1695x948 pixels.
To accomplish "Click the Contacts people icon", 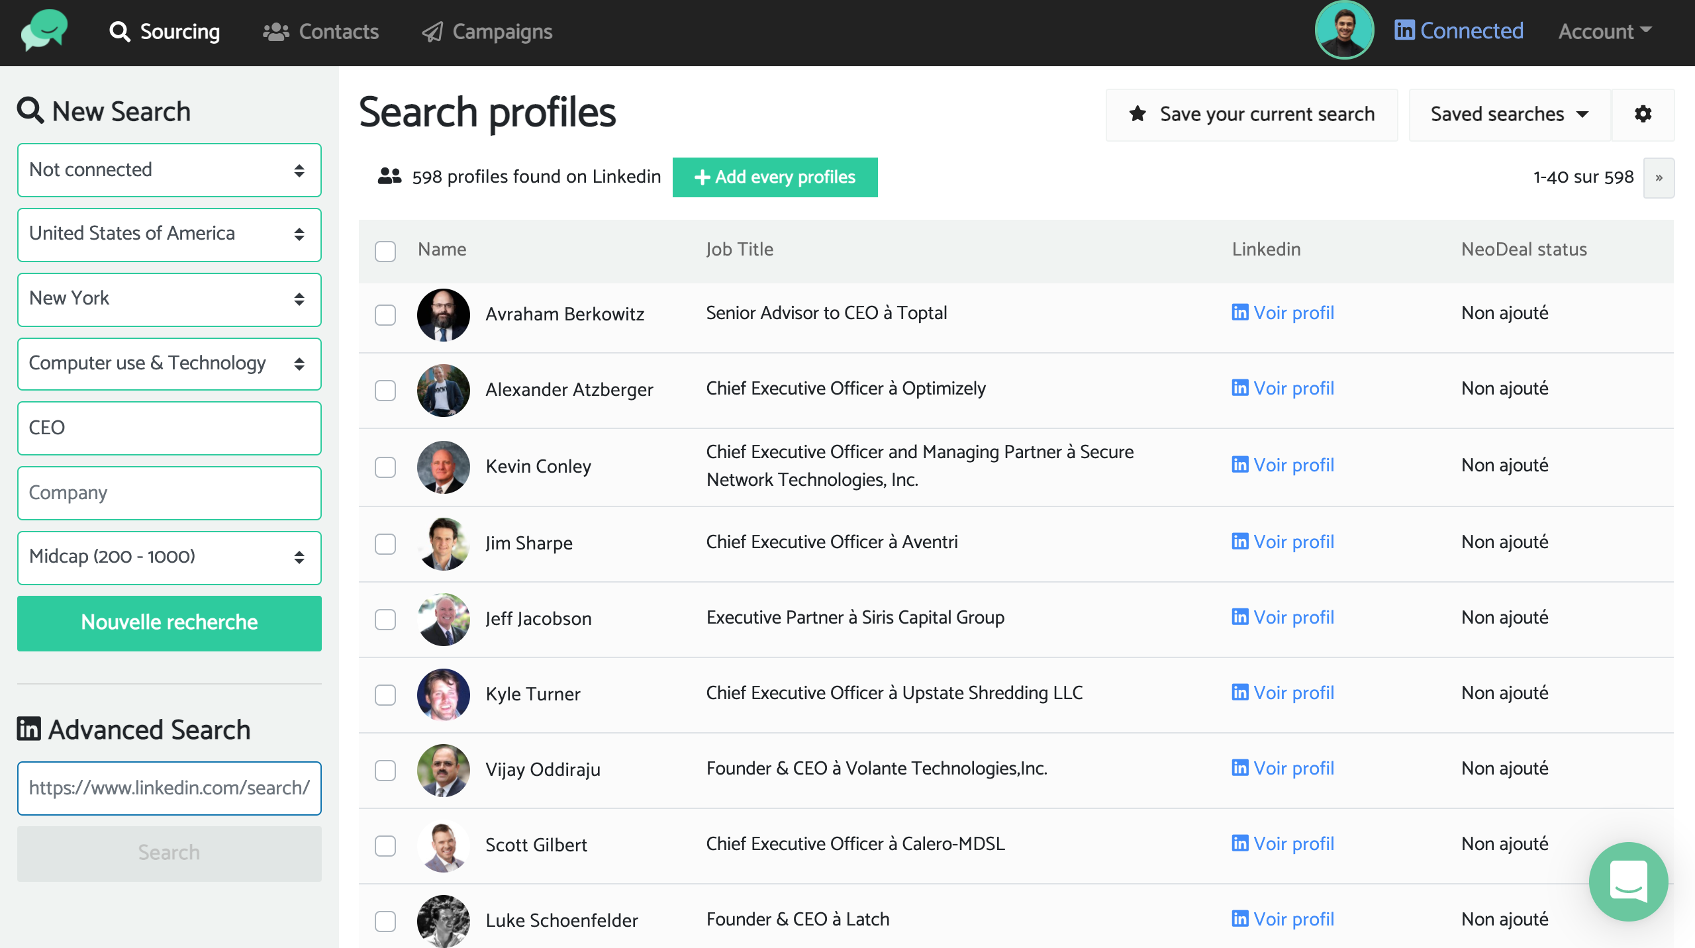I will 275,30.
